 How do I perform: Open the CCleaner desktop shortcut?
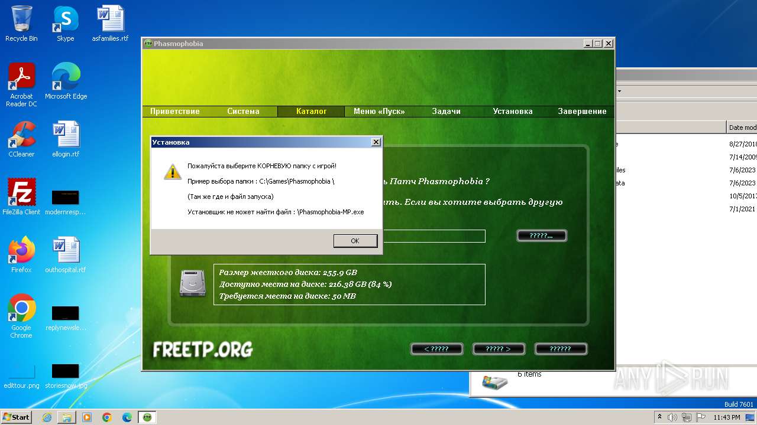coord(21,139)
